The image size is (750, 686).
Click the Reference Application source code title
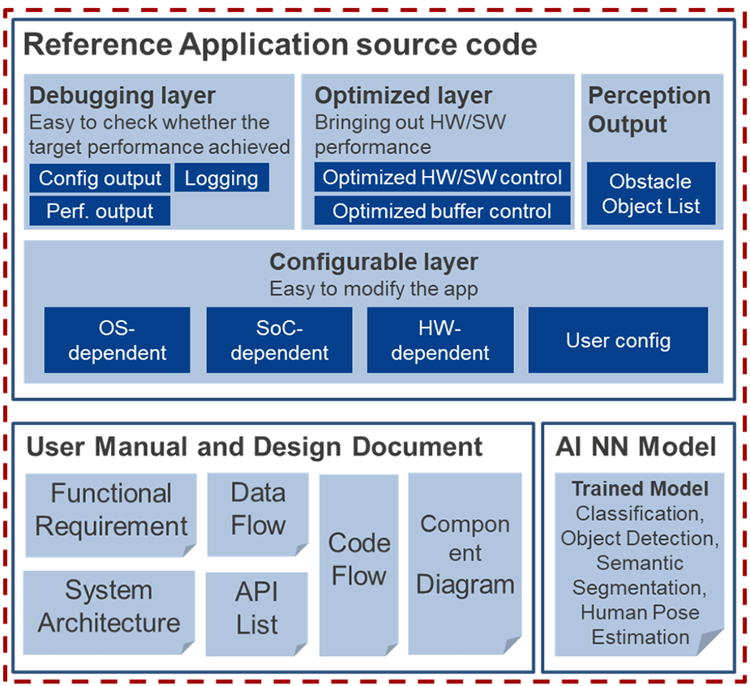[x=280, y=44]
